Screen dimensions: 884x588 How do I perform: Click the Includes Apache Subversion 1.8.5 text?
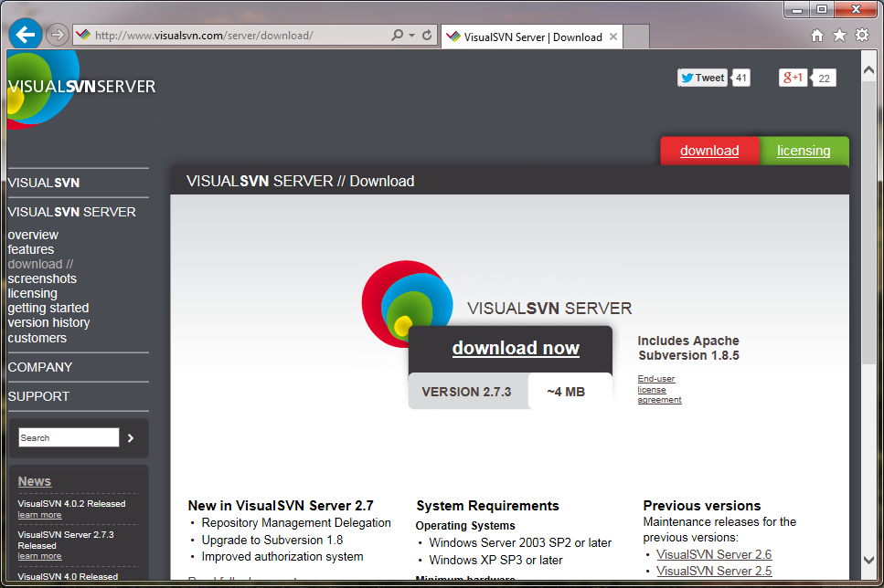(x=688, y=348)
